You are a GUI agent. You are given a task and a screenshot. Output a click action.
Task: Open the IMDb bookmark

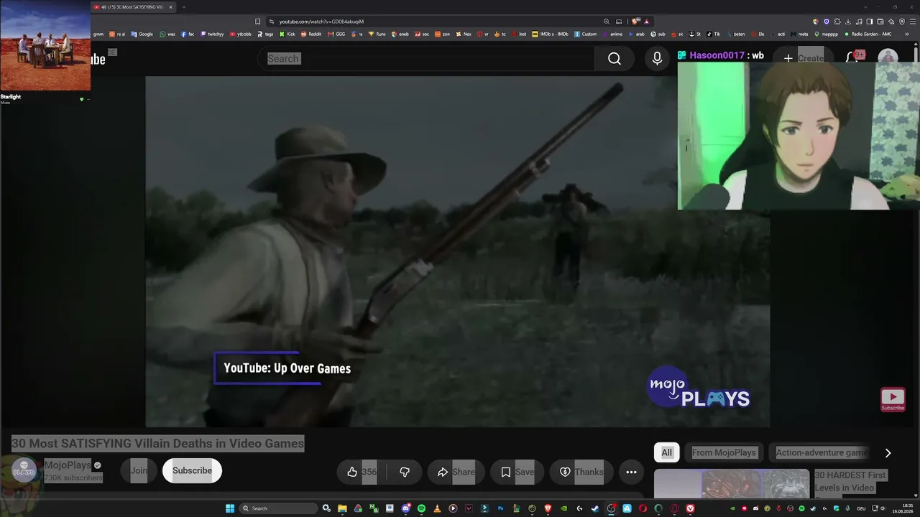tap(550, 34)
